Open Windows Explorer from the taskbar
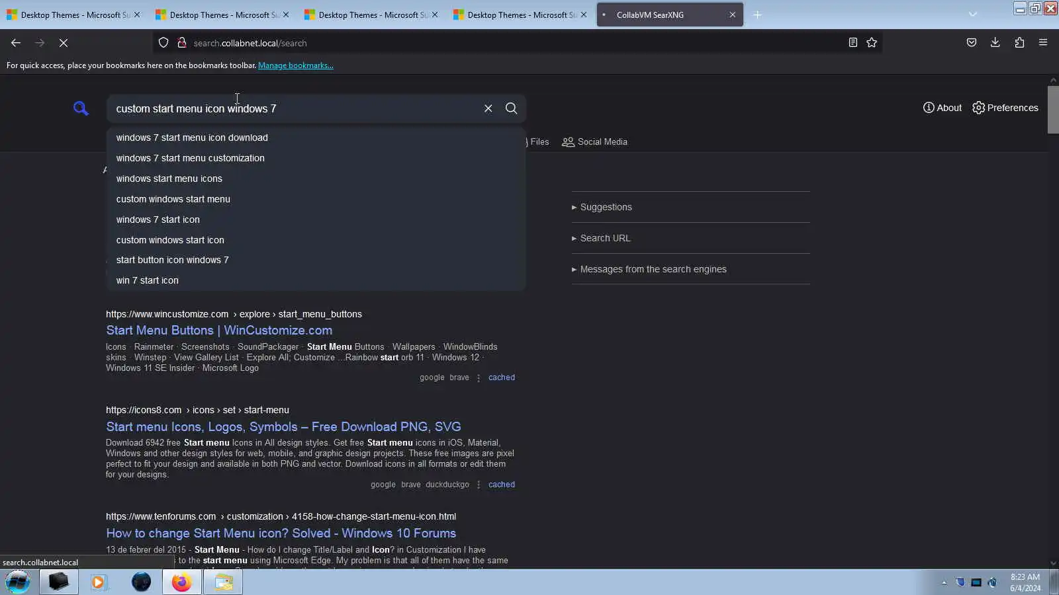Viewport: 1059px width, 595px height. 223,582
